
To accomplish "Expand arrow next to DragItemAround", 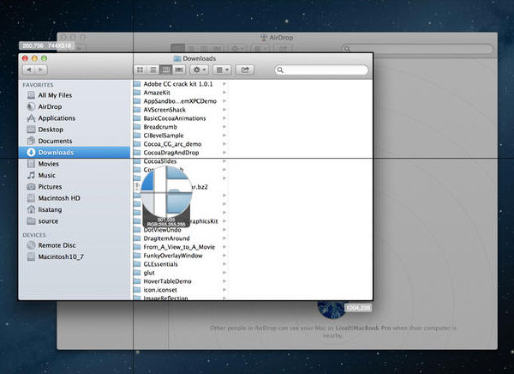I will [224, 238].
